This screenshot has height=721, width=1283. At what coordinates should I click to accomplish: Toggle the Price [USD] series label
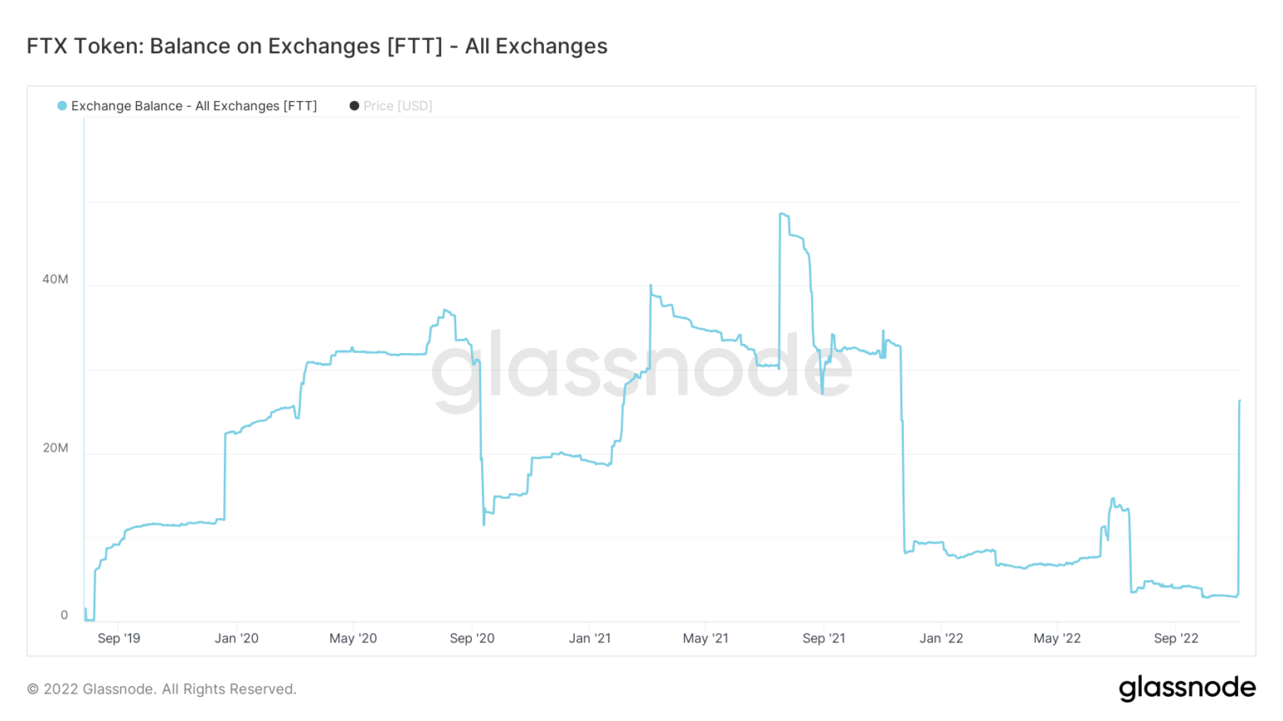click(x=398, y=106)
